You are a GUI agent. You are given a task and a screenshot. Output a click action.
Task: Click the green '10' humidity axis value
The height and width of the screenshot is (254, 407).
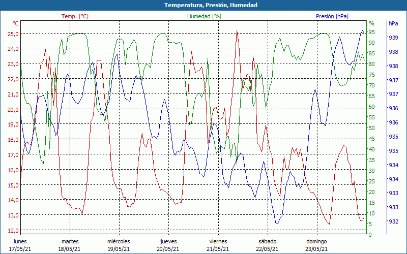coord(372,213)
